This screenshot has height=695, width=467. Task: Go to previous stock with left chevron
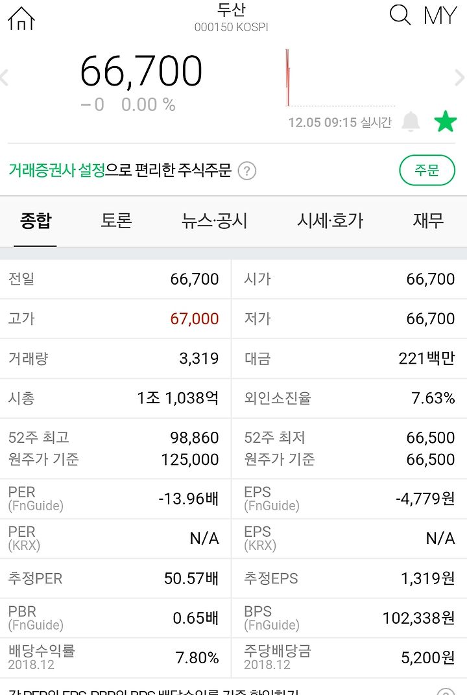pos(5,78)
